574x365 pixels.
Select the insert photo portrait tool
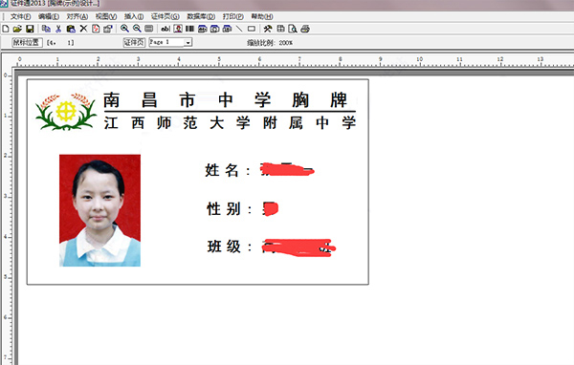click(178, 29)
